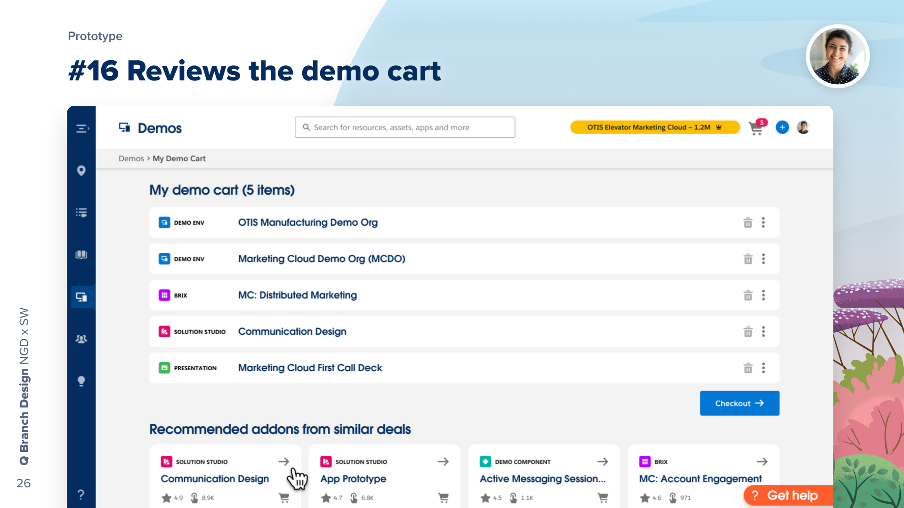Image resolution: width=904 pixels, height=508 pixels.
Task: Open more options for MC: Distributed Marketing
Action: click(x=763, y=295)
